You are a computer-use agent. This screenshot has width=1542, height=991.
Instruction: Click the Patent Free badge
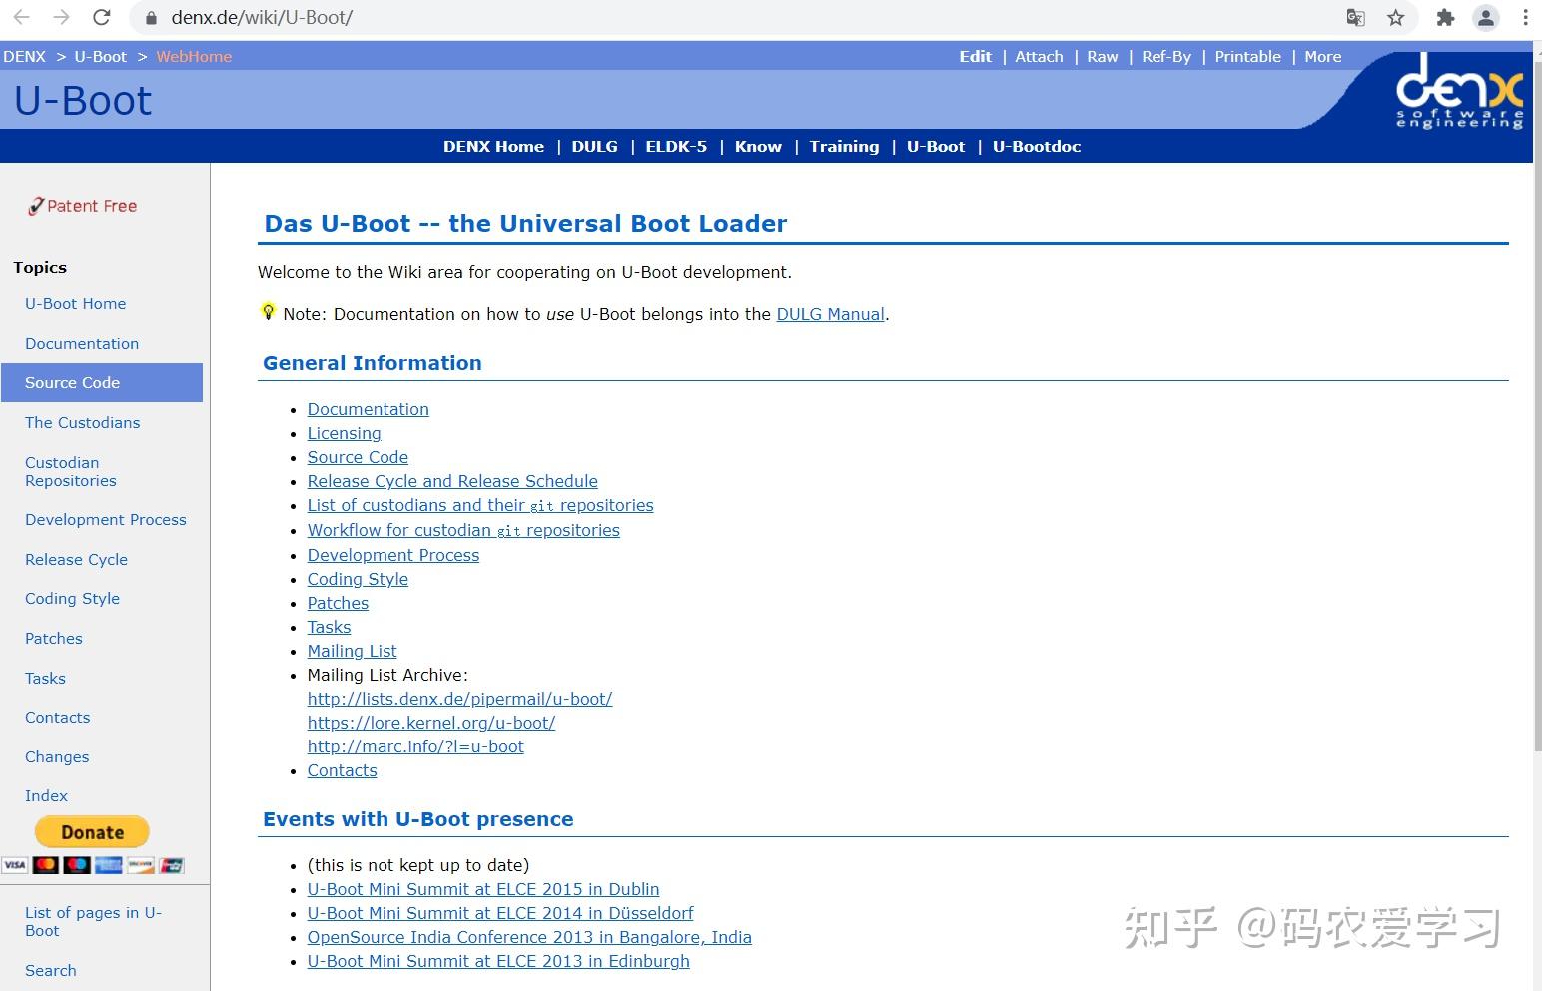[x=82, y=206]
